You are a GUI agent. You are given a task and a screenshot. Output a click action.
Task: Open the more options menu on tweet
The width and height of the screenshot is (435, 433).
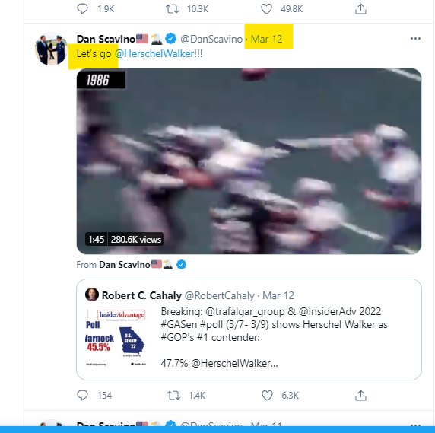point(415,39)
